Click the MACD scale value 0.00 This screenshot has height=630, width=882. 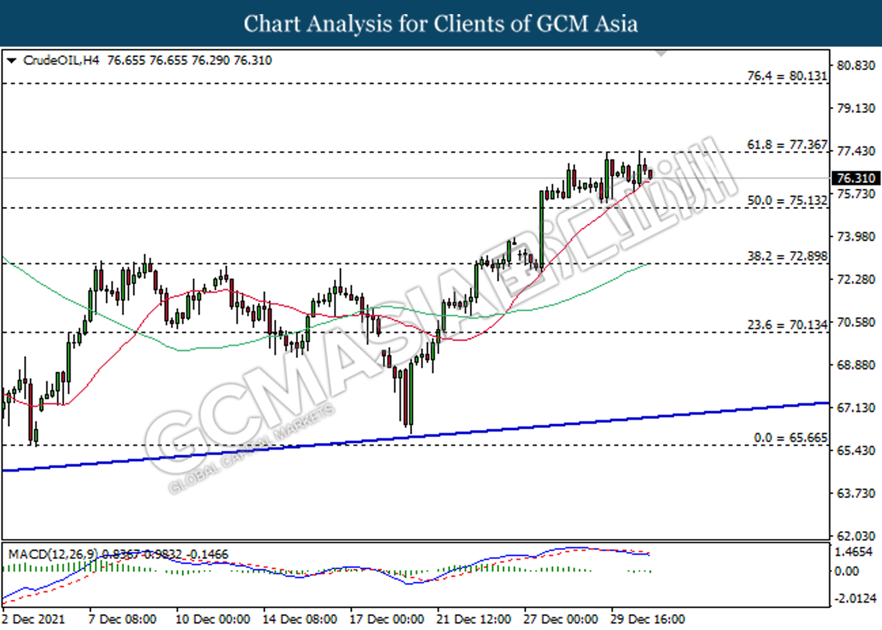(x=847, y=571)
